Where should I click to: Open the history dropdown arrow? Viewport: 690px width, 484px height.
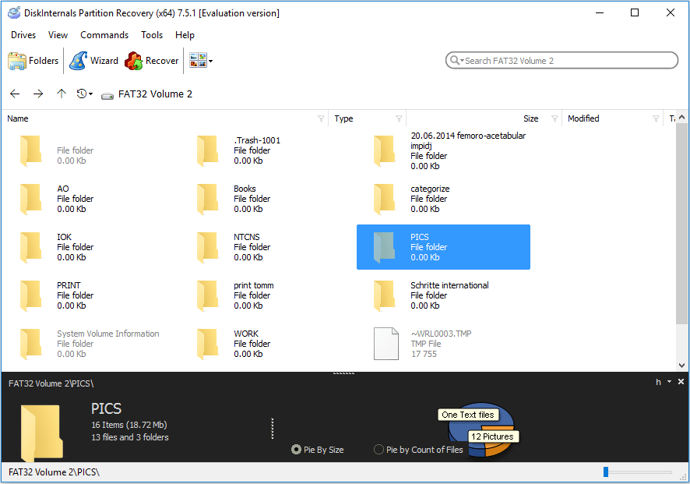click(x=90, y=94)
